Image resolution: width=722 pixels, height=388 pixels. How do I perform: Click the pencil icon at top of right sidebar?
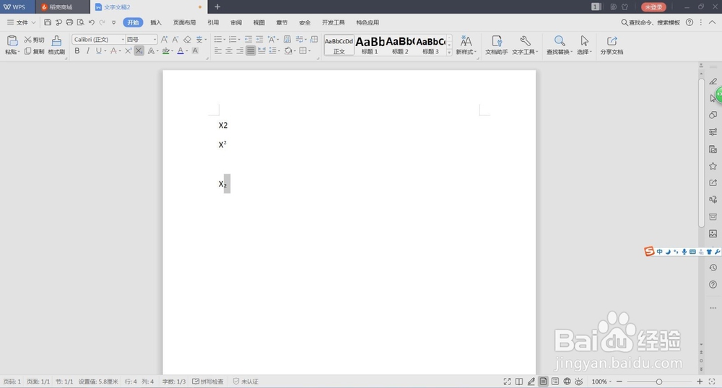click(x=713, y=81)
